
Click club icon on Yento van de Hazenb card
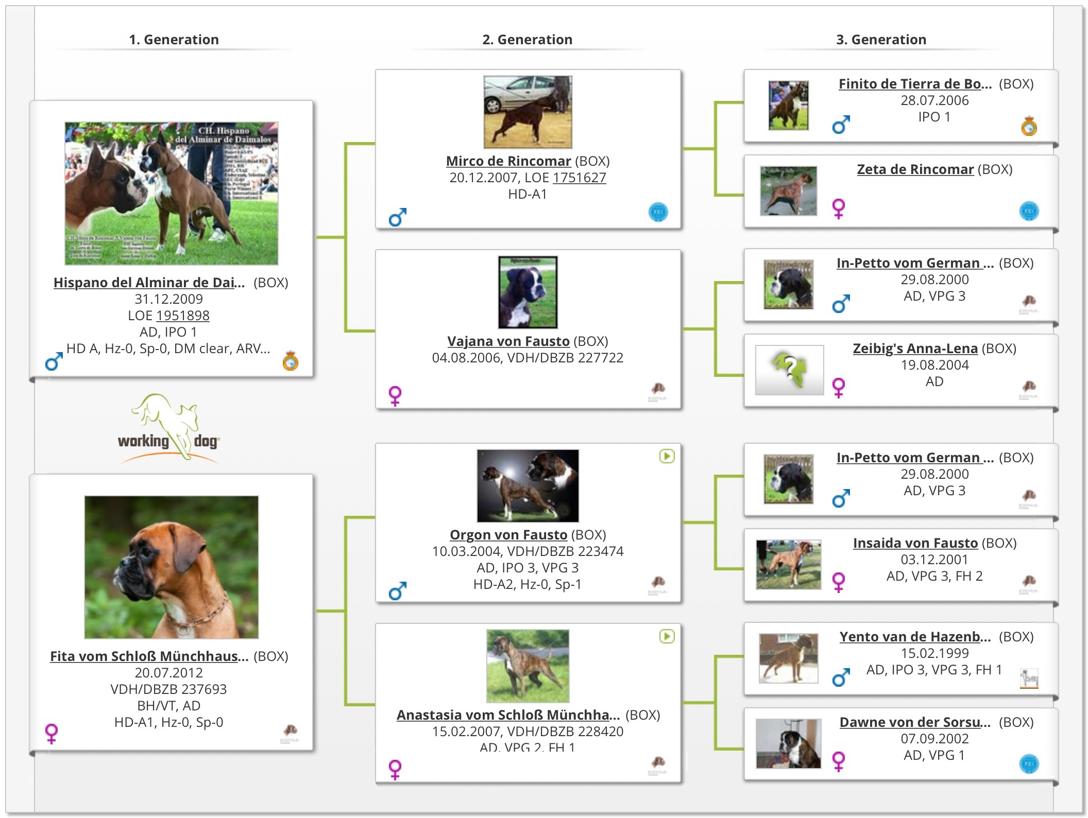coord(1029,678)
